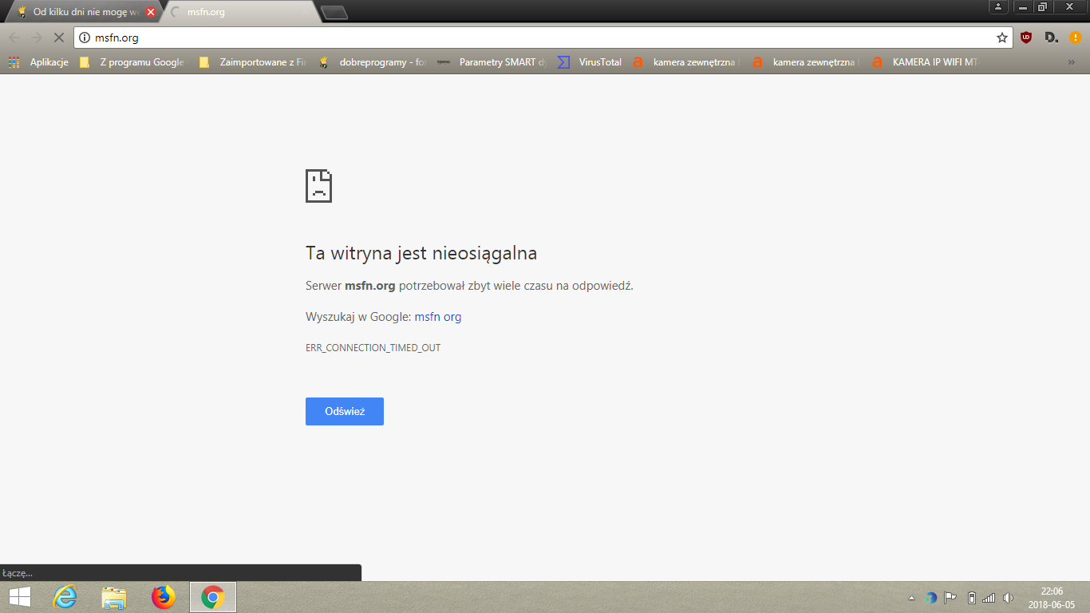Launch Internet Explorer from the taskbar
The height and width of the screenshot is (613, 1090).
pos(65,597)
